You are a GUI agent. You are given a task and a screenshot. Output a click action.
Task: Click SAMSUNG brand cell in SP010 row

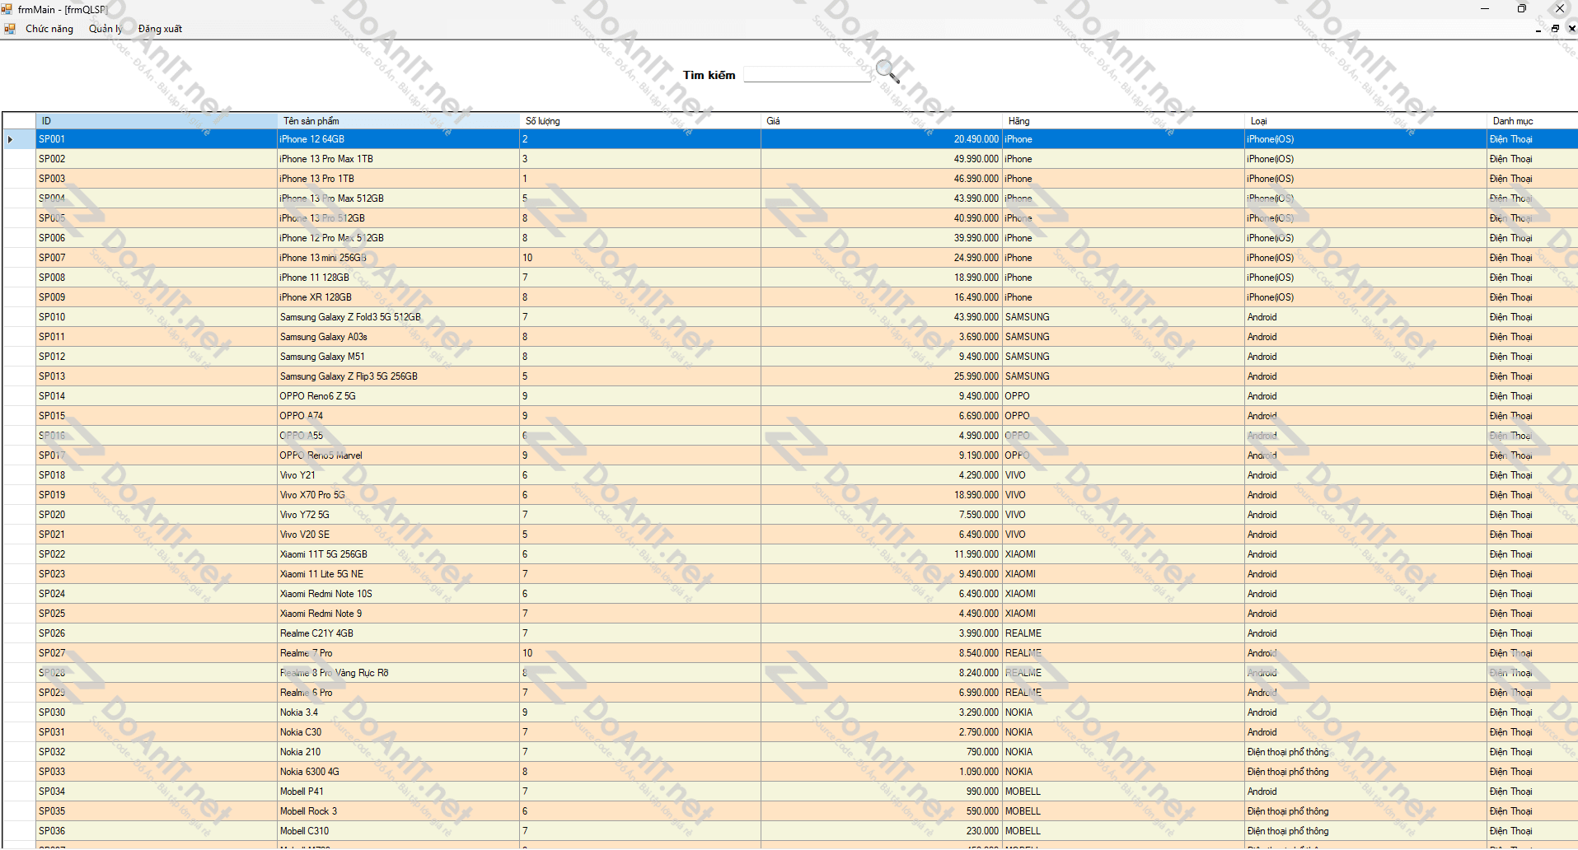click(1124, 317)
